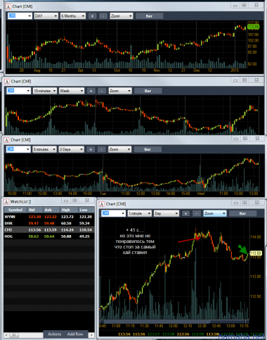Select the WYNN row in the watchlist
Image resolution: width=267 pixels, height=340 pixels.
click(x=49, y=217)
